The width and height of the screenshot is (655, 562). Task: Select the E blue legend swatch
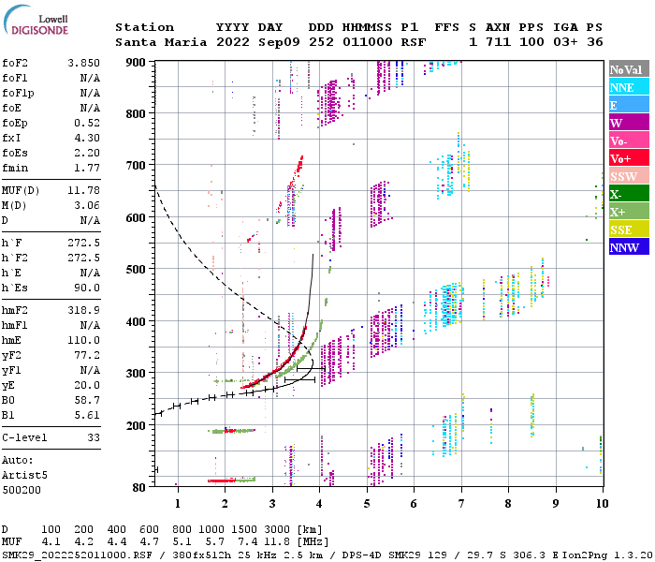coord(629,105)
